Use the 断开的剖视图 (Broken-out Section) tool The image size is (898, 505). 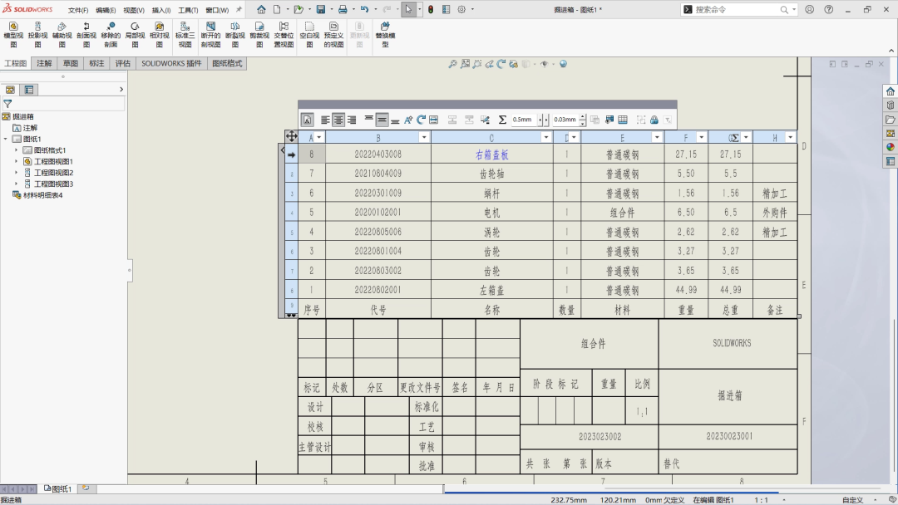click(x=210, y=37)
